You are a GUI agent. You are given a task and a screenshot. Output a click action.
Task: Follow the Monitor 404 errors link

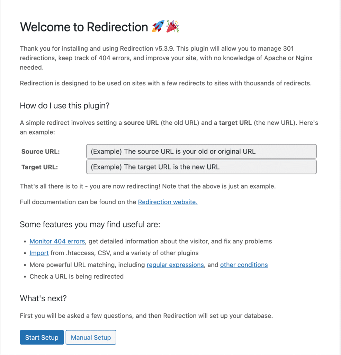pyautogui.click(x=57, y=241)
